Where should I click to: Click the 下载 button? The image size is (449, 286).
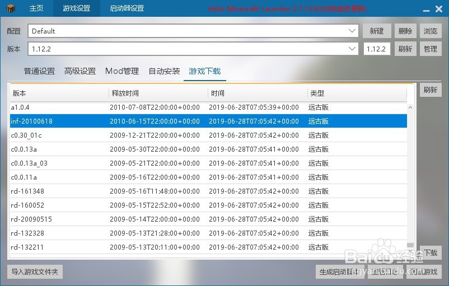[x=431, y=252]
